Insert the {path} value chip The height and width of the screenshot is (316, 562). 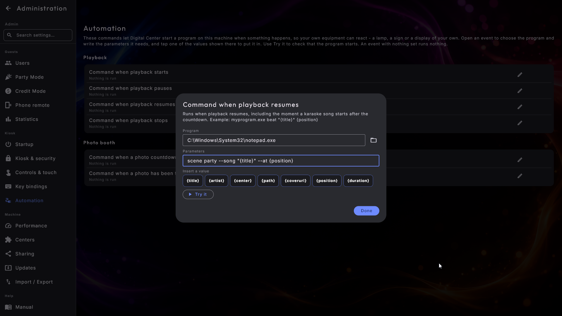(x=268, y=181)
